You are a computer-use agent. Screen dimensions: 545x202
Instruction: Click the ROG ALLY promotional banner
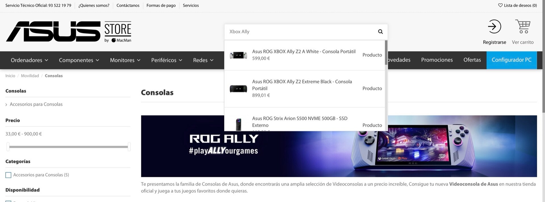(x=339, y=146)
